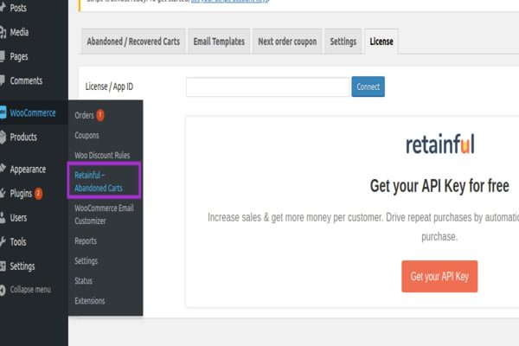The width and height of the screenshot is (519, 346).
Task: Click the Pages icon in sidebar
Action: tap(3, 56)
